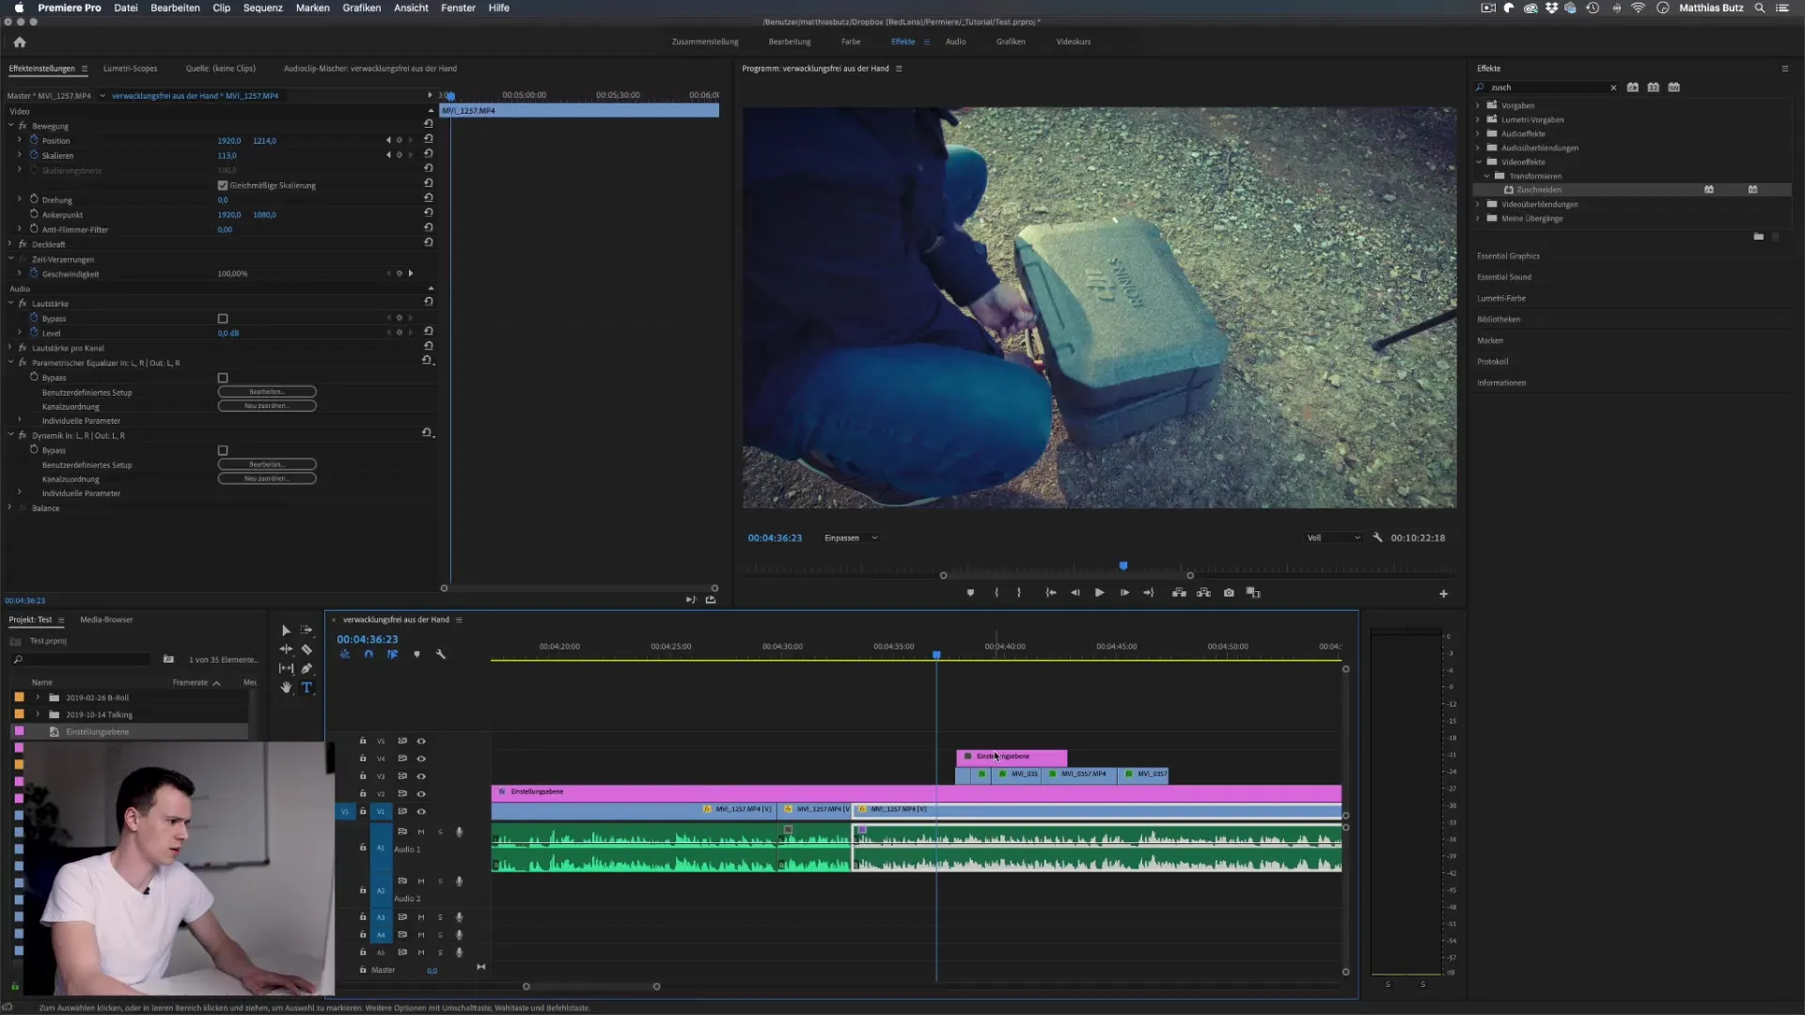Open Bearbeiten menu in menu bar
Image resolution: width=1805 pixels, height=1015 pixels.
pos(175,8)
